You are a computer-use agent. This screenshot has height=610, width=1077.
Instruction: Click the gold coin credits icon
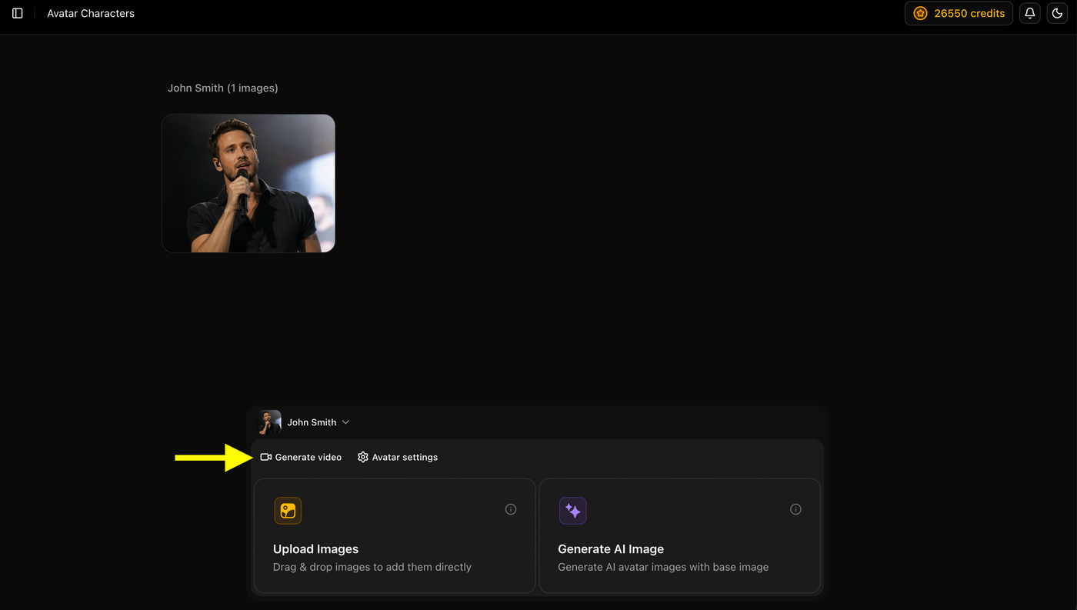920,13
